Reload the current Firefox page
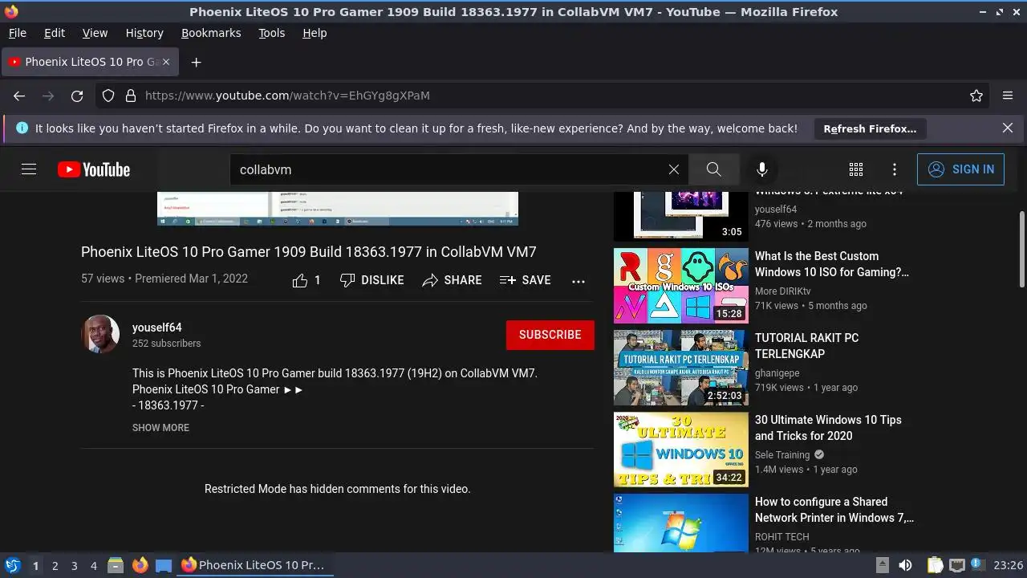 pos(77,96)
